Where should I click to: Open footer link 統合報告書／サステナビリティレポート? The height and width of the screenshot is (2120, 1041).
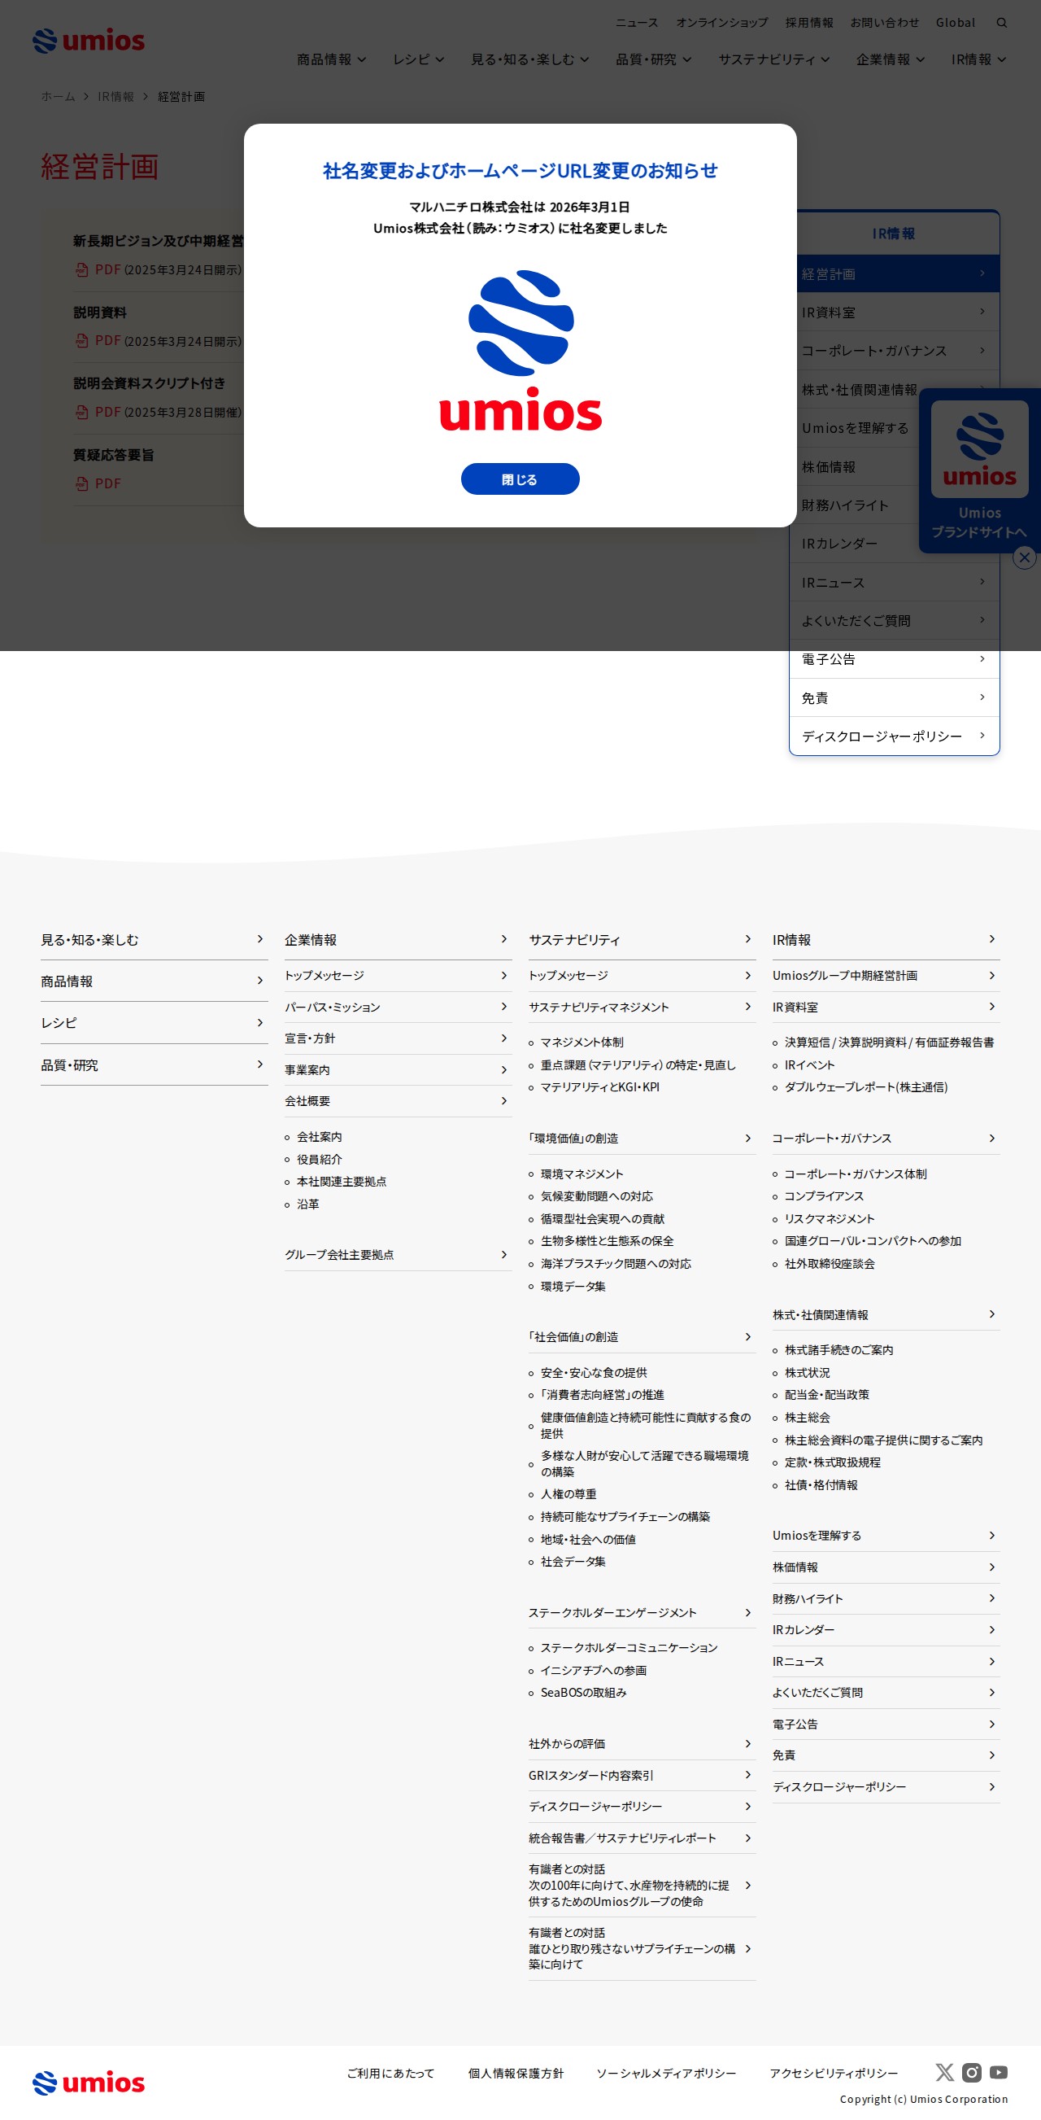(x=622, y=1838)
